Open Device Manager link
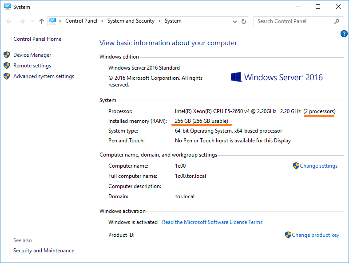The height and width of the screenshot is (263, 349). pyautogui.click(x=32, y=55)
